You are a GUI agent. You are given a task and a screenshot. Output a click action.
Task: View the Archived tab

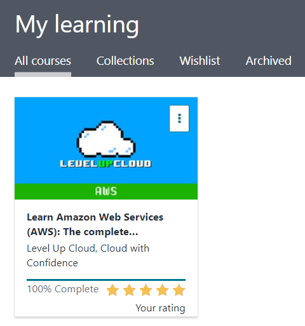click(268, 61)
